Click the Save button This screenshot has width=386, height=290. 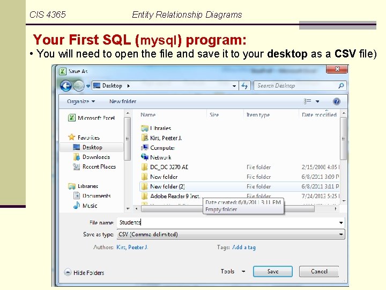[273, 271]
